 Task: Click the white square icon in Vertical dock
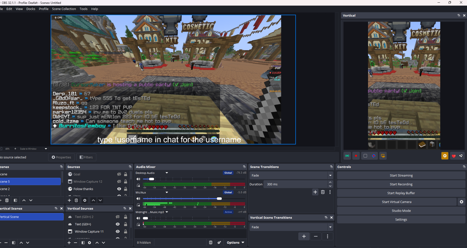365,156
